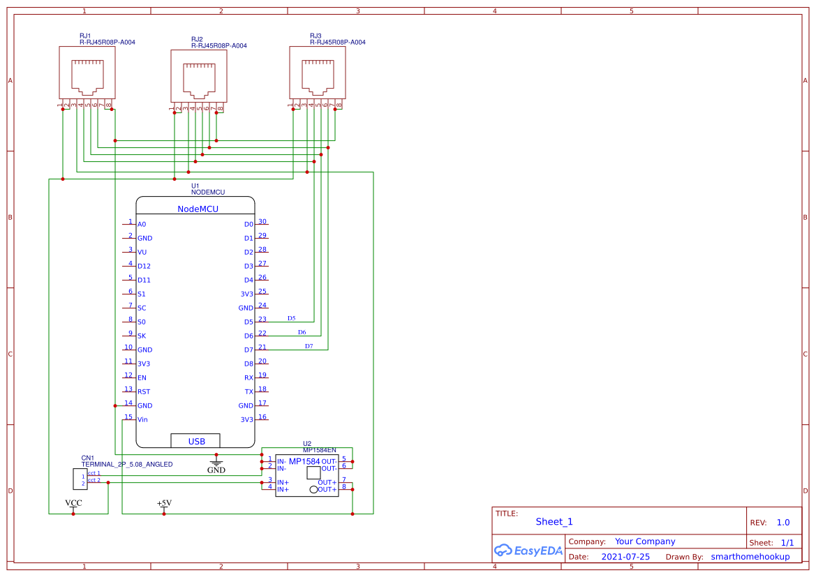
Task: Click the USB port box on NodeMCU
Action: click(x=196, y=441)
